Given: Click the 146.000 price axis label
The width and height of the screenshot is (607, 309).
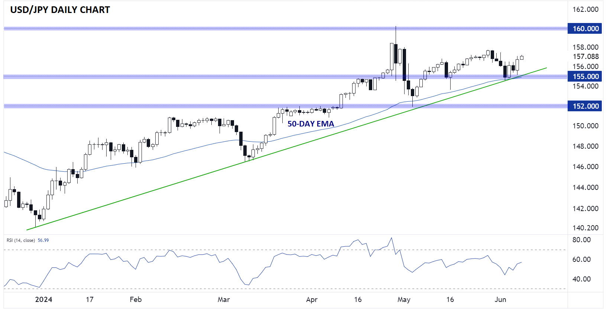Looking at the screenshot, I should 585,167.
